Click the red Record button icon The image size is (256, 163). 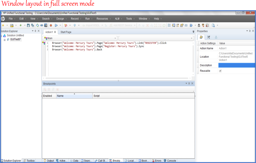[x=51, y=25]
